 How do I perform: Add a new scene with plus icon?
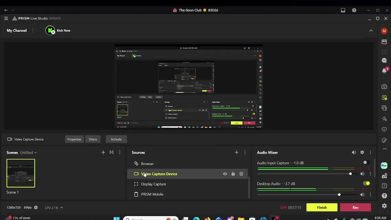click(103, 152)
